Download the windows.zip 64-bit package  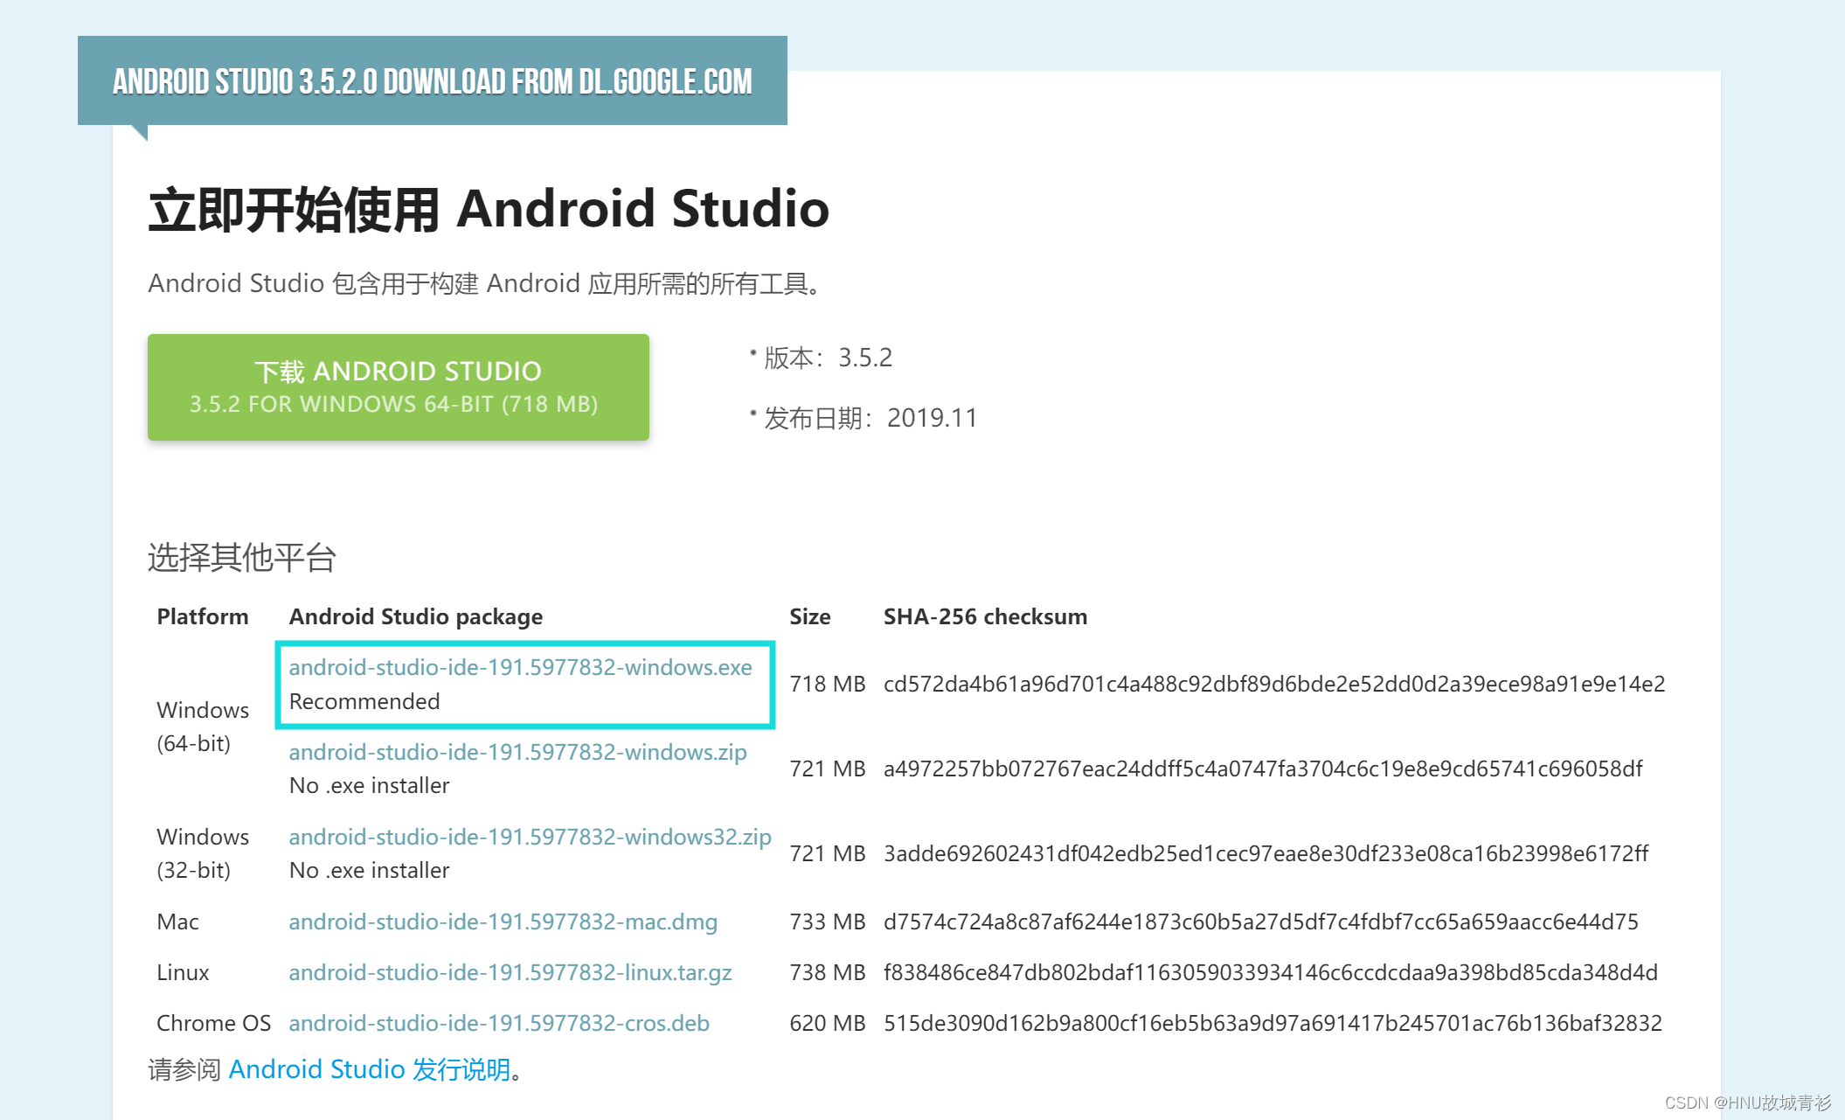pos(517,752)
